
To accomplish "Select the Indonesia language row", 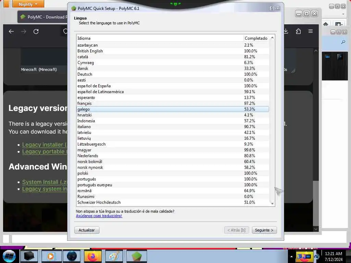I will [173, 121].
